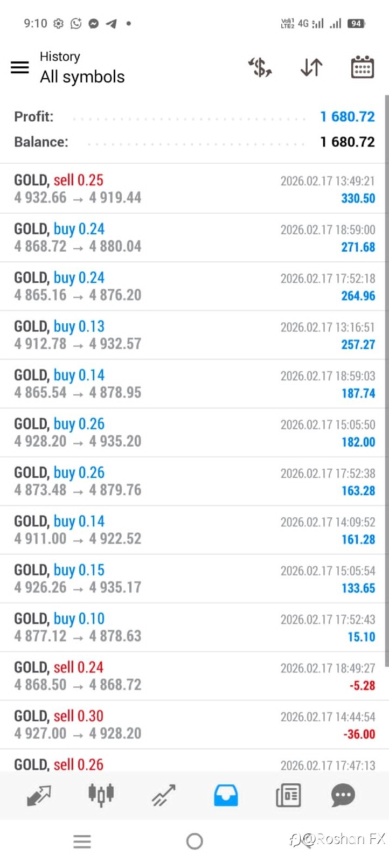Screen dimensions: 389x862
Task: Select the History inbox tab
Action: pyautogui.click(x=226, y=795)
